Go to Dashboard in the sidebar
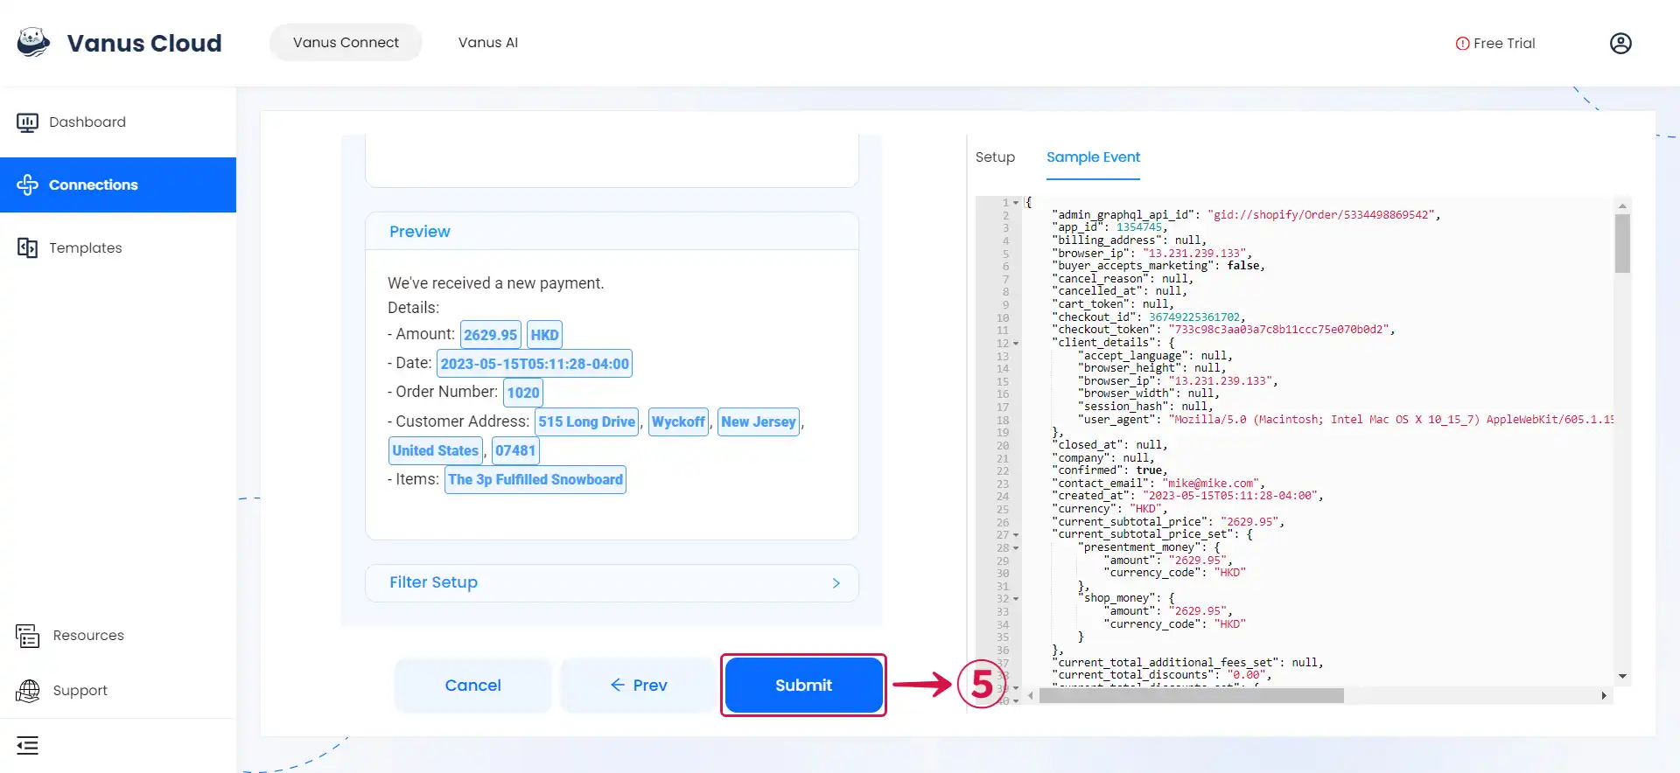1680x773 pixels. [118, 122]
